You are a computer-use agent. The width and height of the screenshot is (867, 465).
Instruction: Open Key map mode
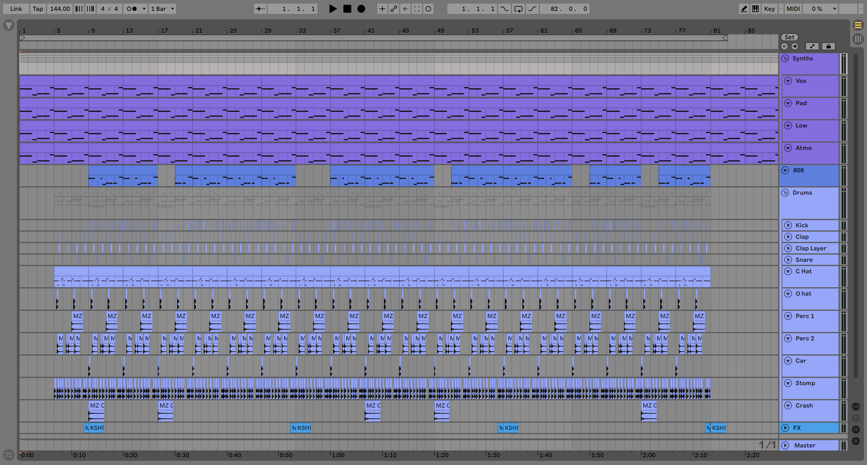pyautogui.click(x=769, y=9)
